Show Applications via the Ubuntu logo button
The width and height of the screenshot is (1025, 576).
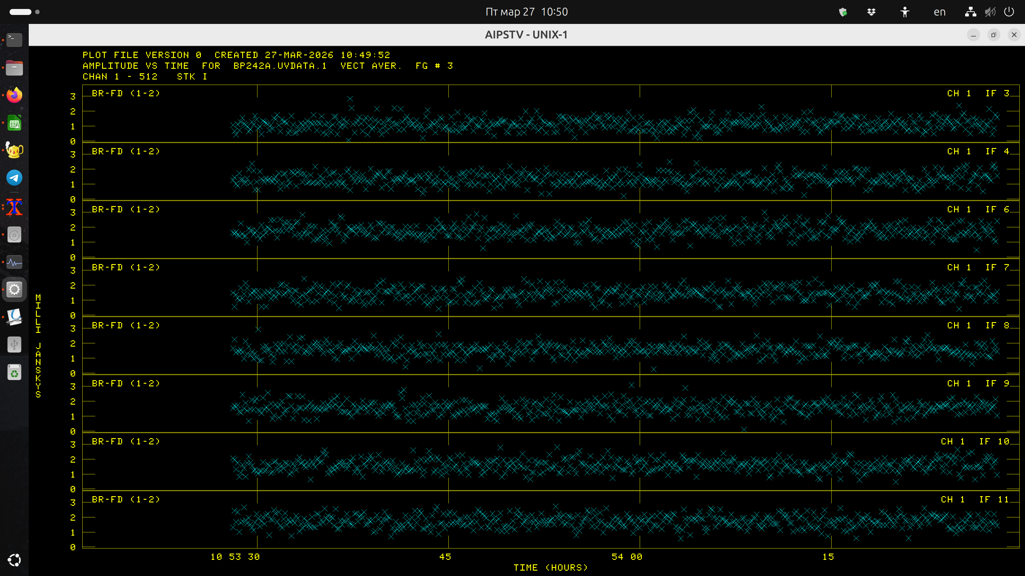(x=14, y=560)
